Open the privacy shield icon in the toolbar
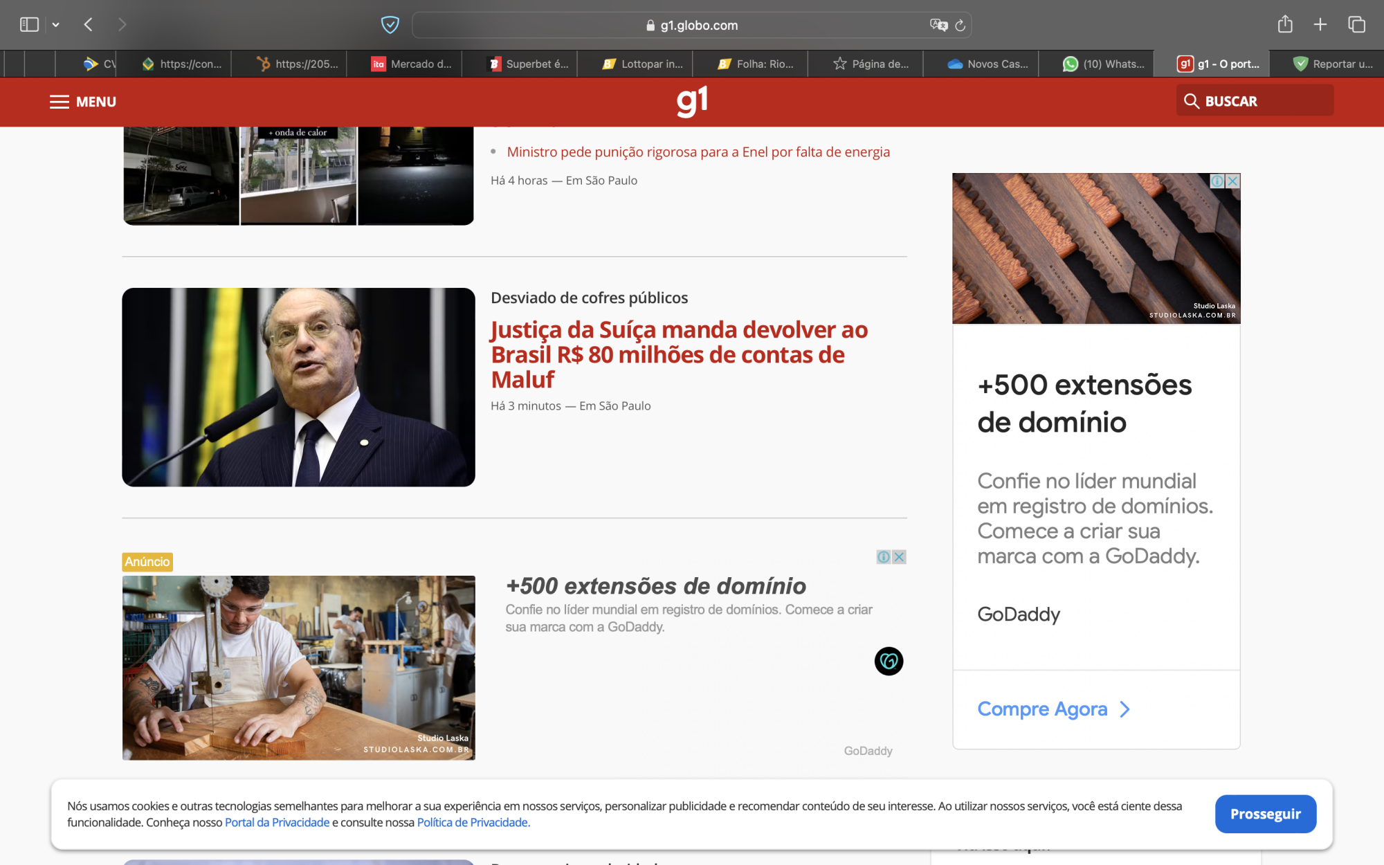This screenshot has height=865, width=1384. [390, 25]
